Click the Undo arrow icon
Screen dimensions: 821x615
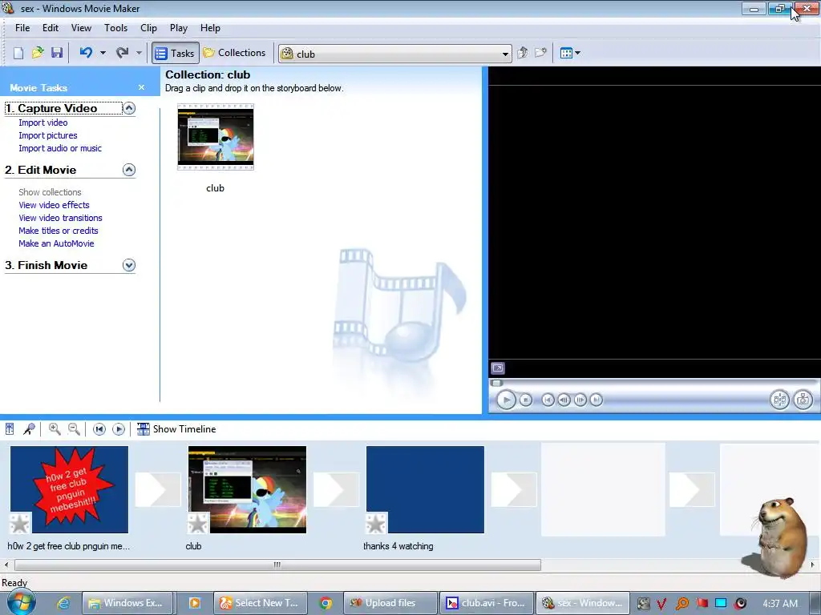pyautogui.click(x=86, y=52)
